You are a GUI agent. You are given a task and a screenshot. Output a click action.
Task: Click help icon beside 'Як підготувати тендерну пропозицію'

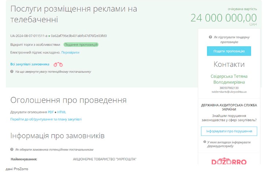tap(210, 37)
